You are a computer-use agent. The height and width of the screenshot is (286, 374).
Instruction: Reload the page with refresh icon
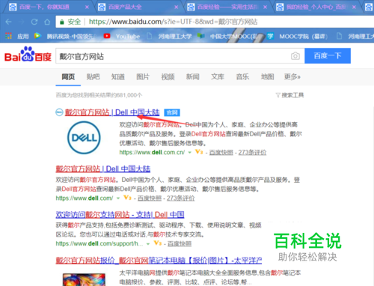tap(34, 22)
